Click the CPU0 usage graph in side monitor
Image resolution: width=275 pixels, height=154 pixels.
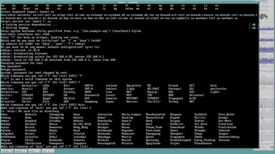point(266,29)
